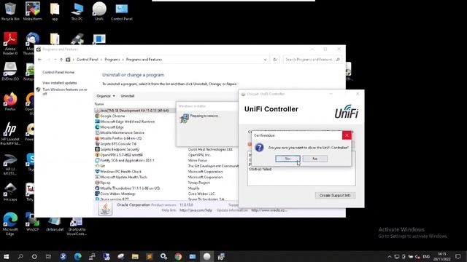The image size is (467, 262).
Task: Open Control Panel Home link
Action: [58, 72]
